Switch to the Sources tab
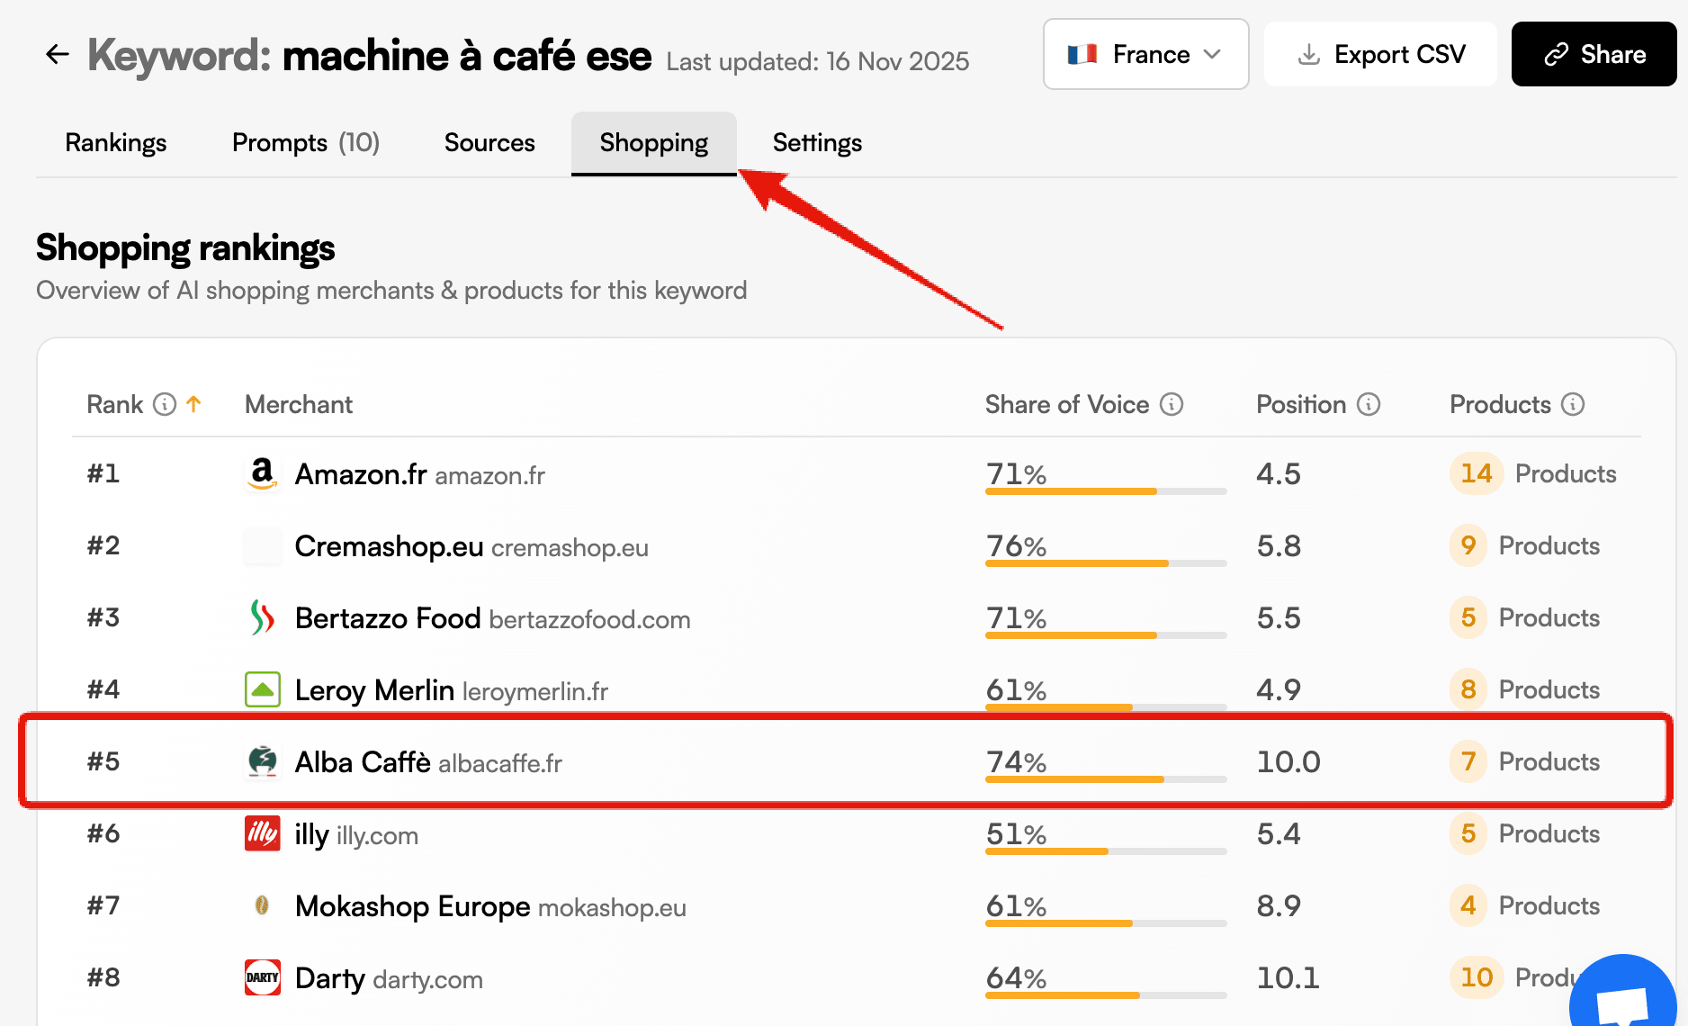The height and width of the screenshot is (1026, 1688). point(489,142)
